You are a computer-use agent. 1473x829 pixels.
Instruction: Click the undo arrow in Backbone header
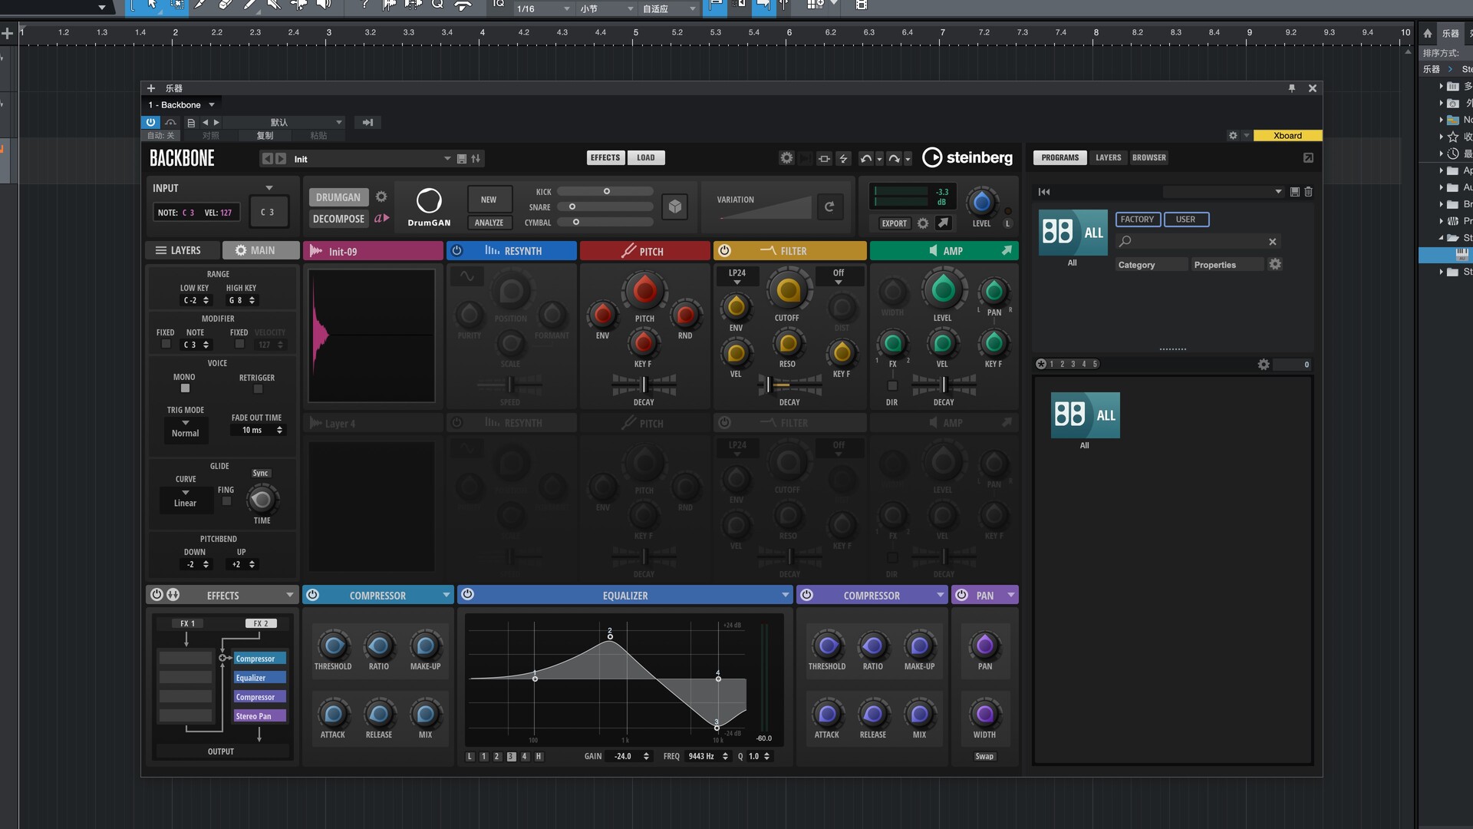pos(866,158)
